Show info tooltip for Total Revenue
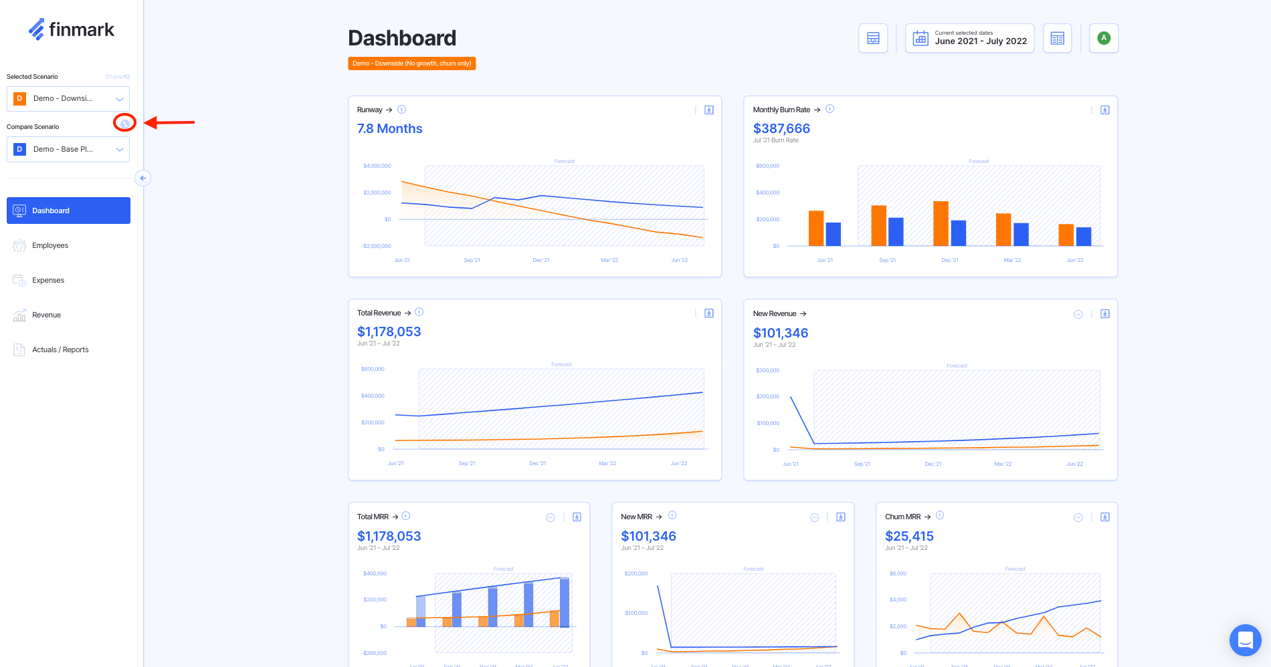Screen dimensions: 1271x667 pyautogui.click(x=419, y=312)
